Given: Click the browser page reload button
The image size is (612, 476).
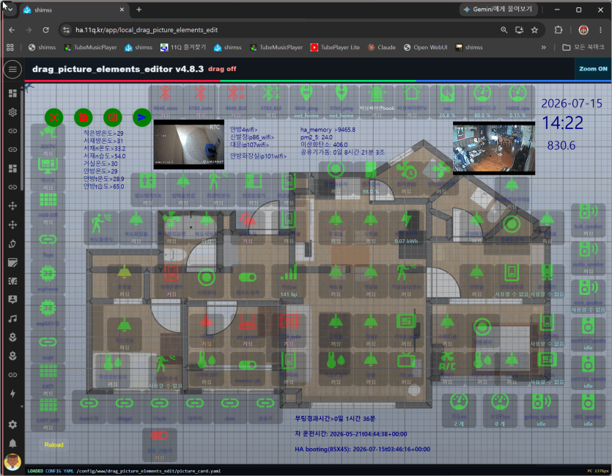Looking at the screenshot, I should point(46,30).
